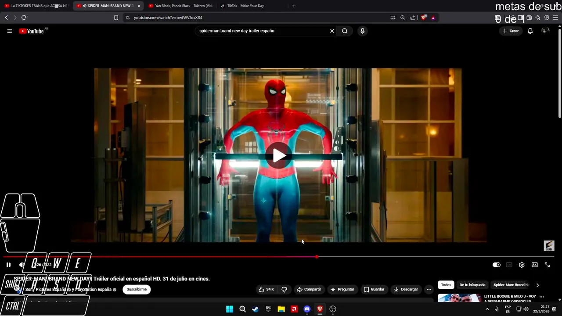Reload the page with the refresh icon

click(x=24, y=18)
